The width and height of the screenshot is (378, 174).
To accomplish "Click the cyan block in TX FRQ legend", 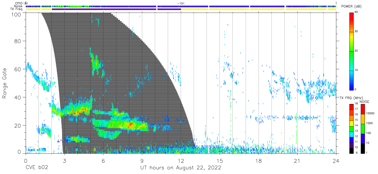I will pyautogui.click(x=351, y=134).
